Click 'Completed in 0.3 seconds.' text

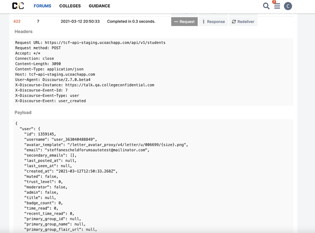tap(131, 21)
